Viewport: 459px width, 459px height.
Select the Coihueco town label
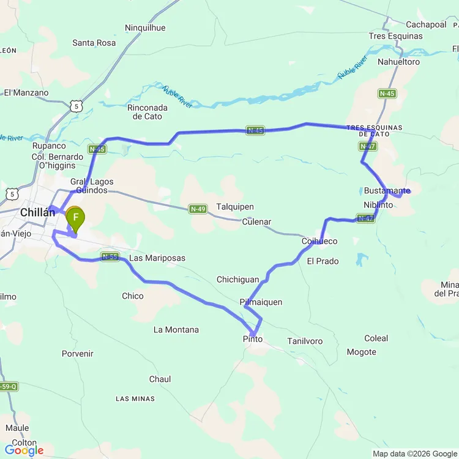pos(319,241)
